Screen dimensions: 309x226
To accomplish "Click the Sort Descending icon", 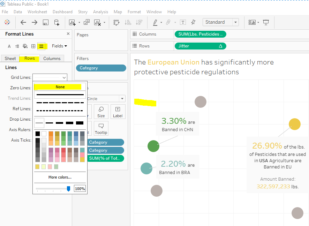I will (x=139, y=22).
